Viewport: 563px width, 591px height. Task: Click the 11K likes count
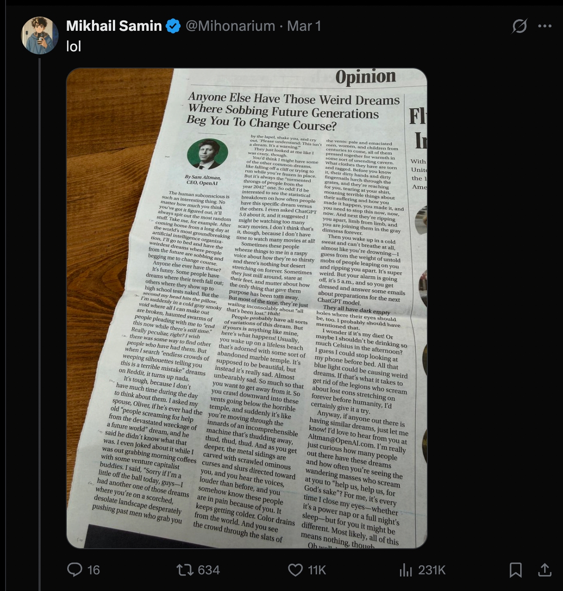pyautogui.click(x=317, y=570)
